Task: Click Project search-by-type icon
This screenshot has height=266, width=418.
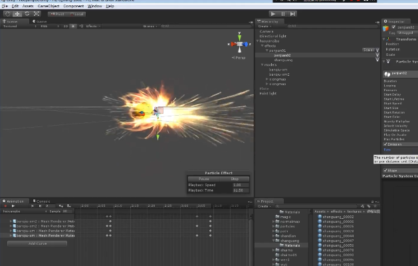Action: (362, 206)
